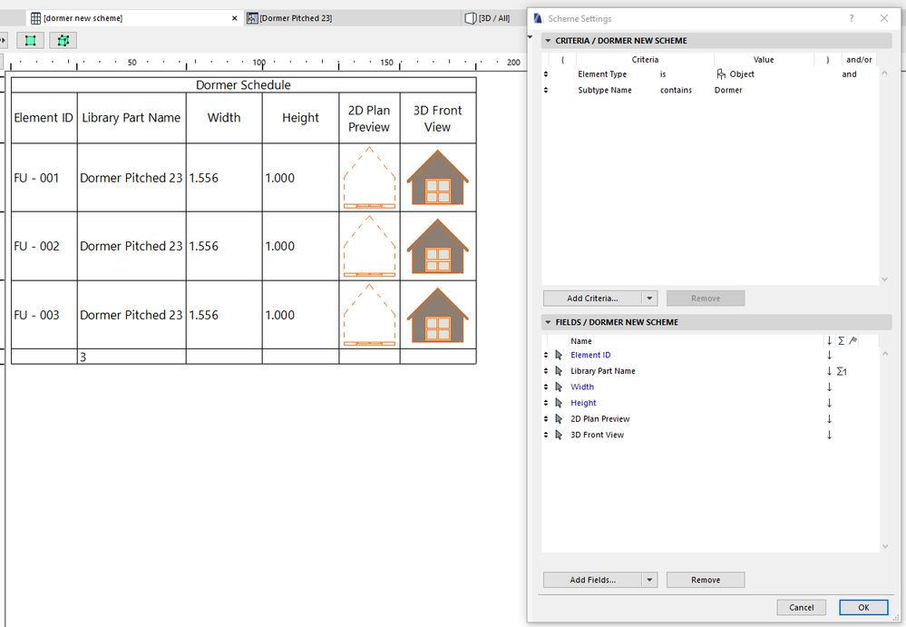The image size is (906, 627).
Task: Open the 'contains' operator for Subtype Name
Action: (676, 90)
